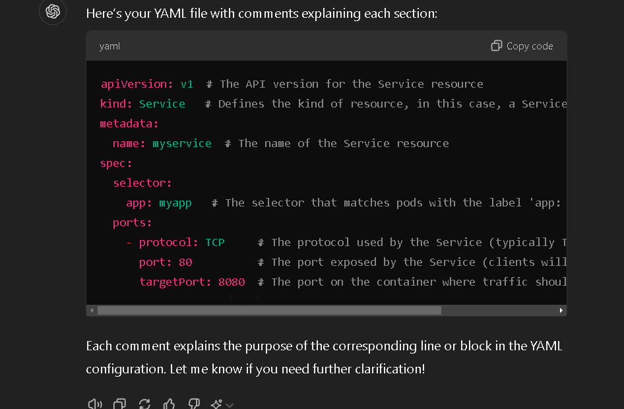
Task: Click the 'metadata:' line in code
Action: pos(129,124)
